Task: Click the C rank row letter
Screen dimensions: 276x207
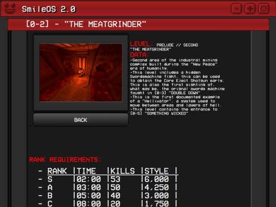Action: (50, 203)
